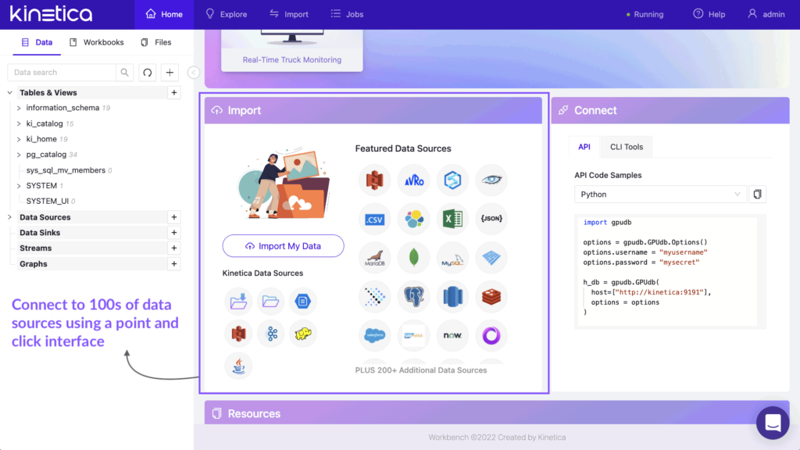Expand the information_schema schema
This screenshot has height=450, width=800.
click(x=19, y=108)
